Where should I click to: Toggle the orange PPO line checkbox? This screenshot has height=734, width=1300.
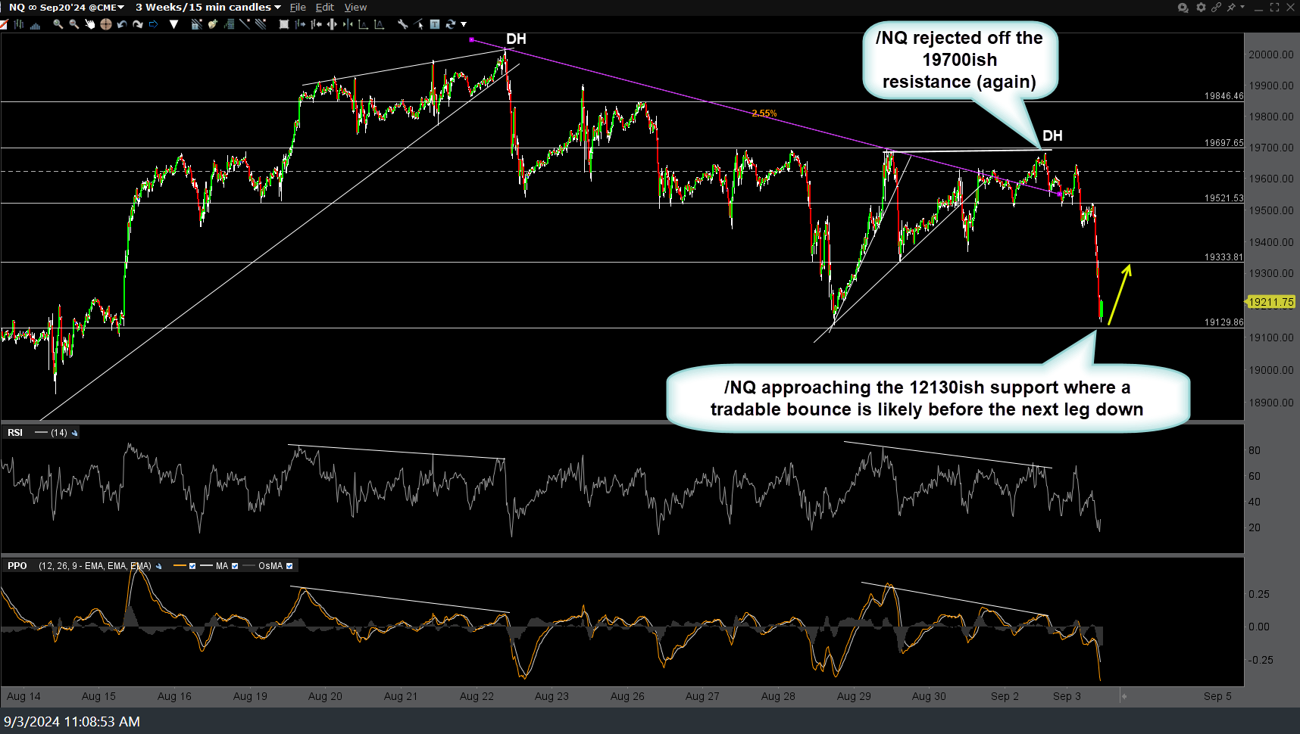192,566
